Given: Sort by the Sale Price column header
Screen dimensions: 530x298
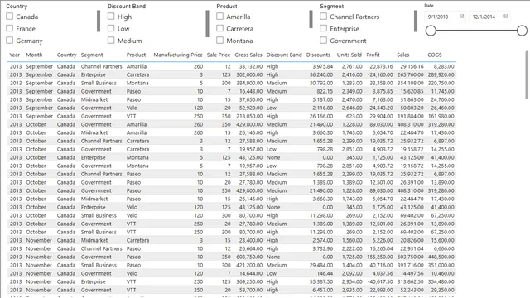Looking at the screenshot, I should pyautogui.click(x=219, y=55).
